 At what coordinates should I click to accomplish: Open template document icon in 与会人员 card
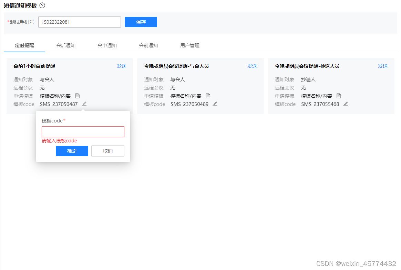208,96
